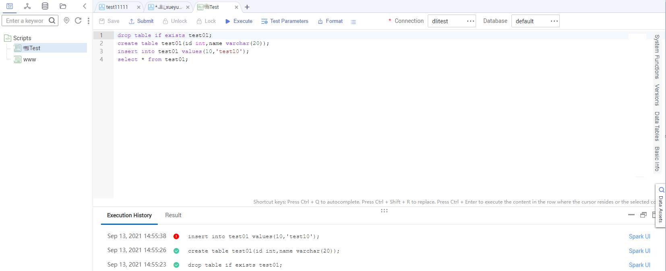Click the workflow node icon in sidebar header
This screenshot has height=271, width=666.
pyautogui.click(x=27, y=6)
